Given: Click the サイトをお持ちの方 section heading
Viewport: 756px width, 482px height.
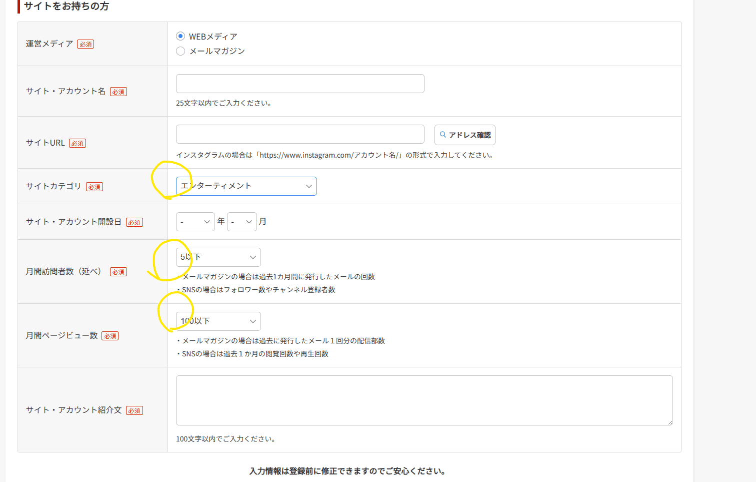Looking at the screenshot, I should pyautogui.click(x=66, y=6).
